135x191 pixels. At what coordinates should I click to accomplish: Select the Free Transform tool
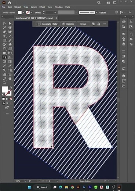[x=10, y=53]
